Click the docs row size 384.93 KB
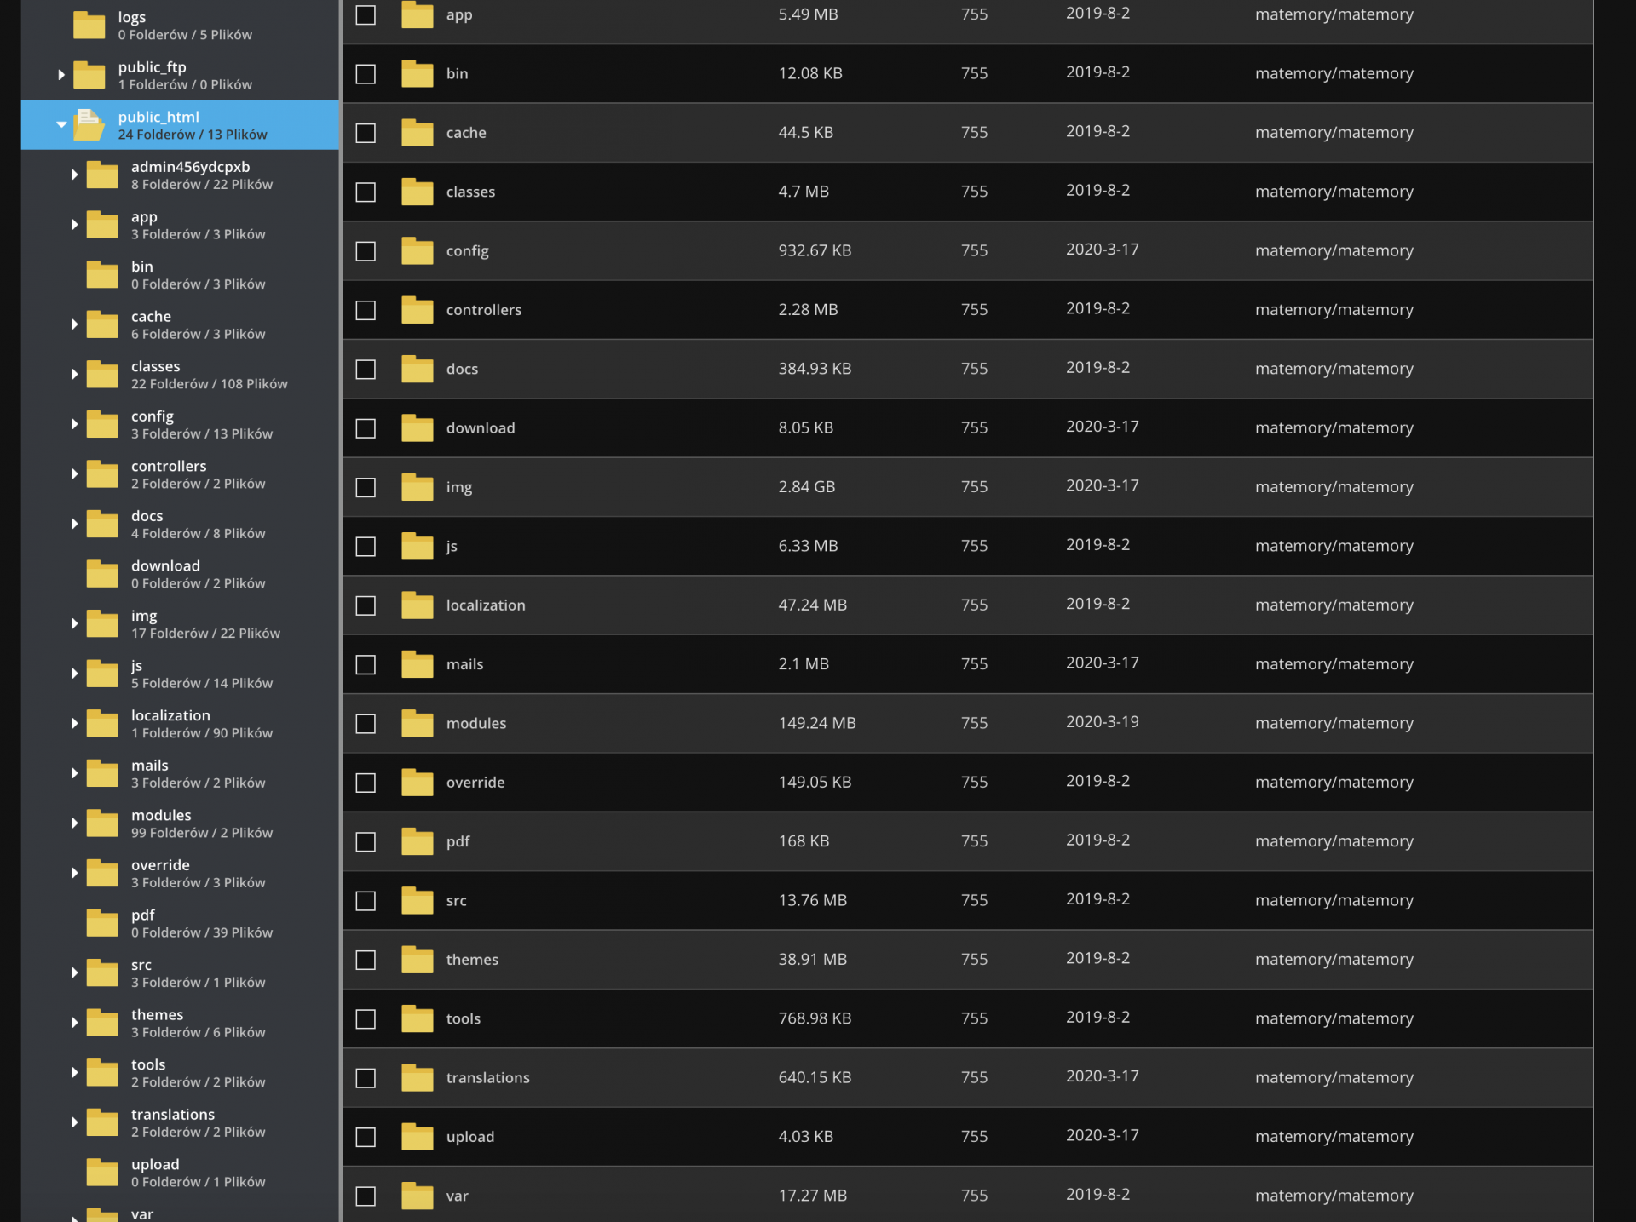The width and height of the screenshot is (1636, 1222). coord(814,369)
